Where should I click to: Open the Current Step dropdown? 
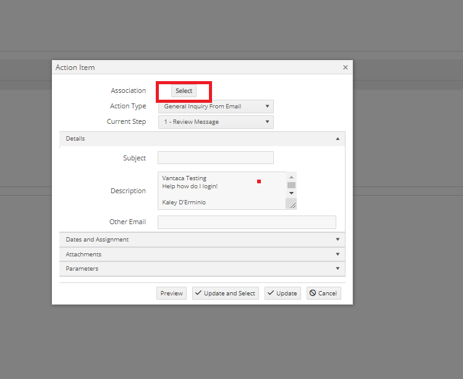215,122
